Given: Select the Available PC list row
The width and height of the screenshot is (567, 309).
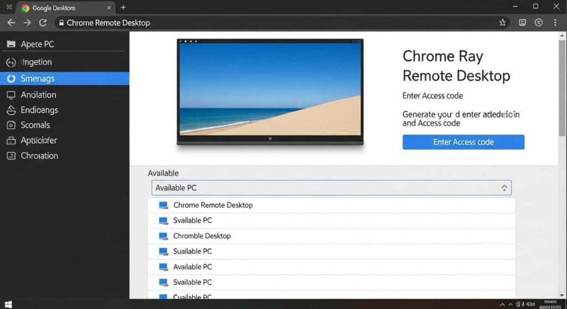Looking at the screenshot, I should (331, 267).
